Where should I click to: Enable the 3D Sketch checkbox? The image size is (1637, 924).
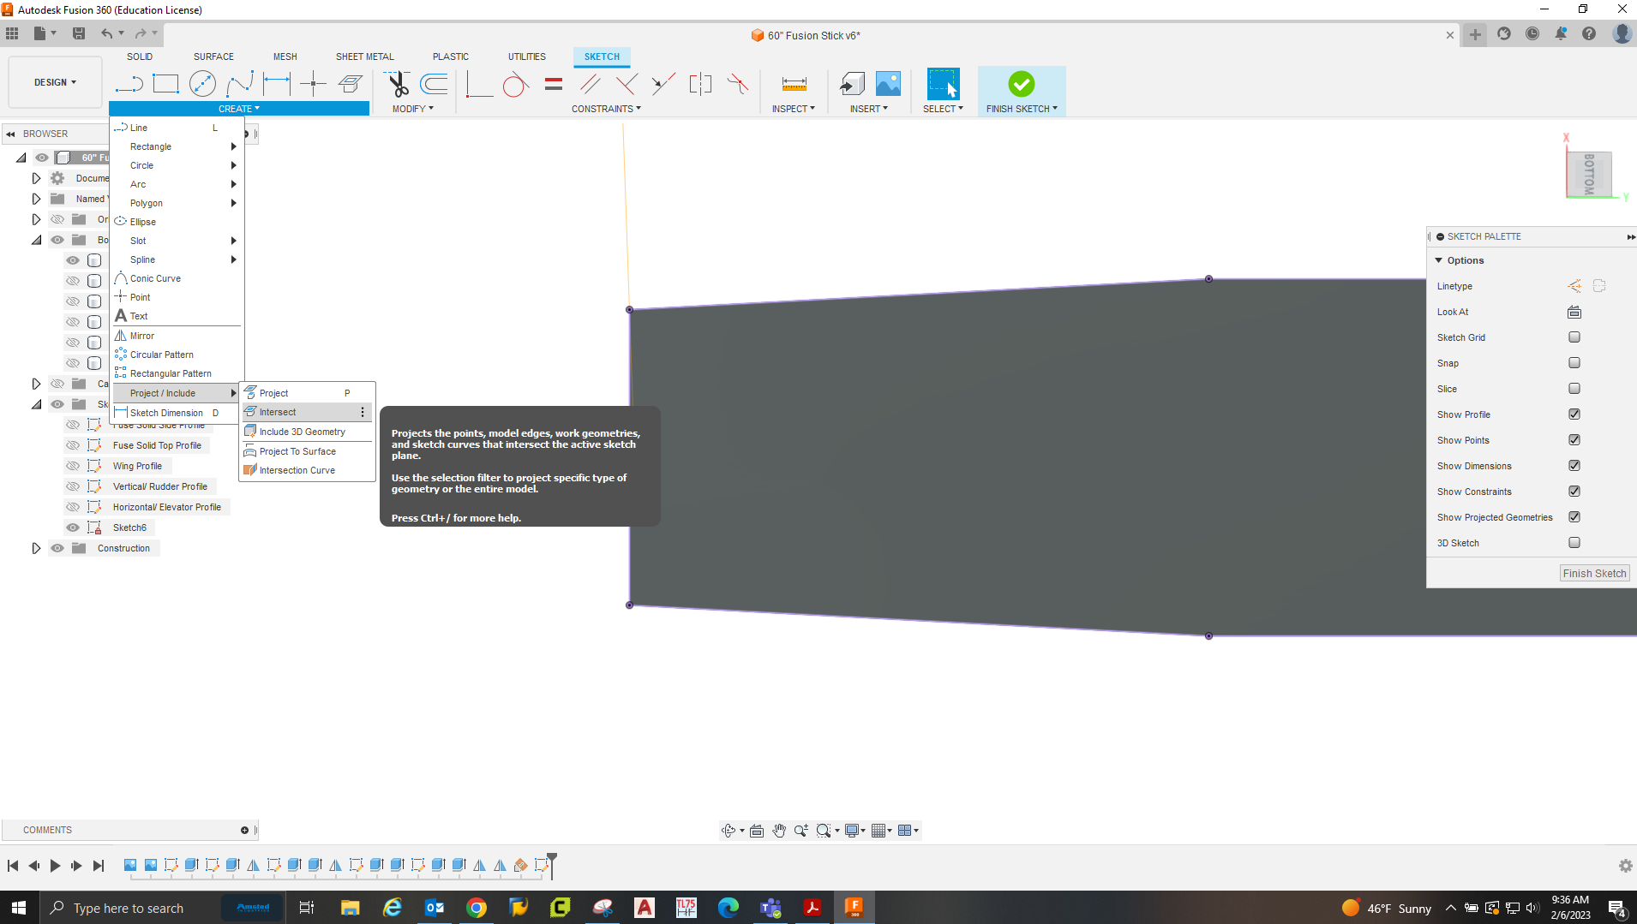[1574, 543]
